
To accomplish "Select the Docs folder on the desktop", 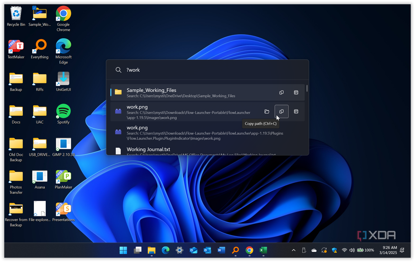I will click(x=16, y=114).
